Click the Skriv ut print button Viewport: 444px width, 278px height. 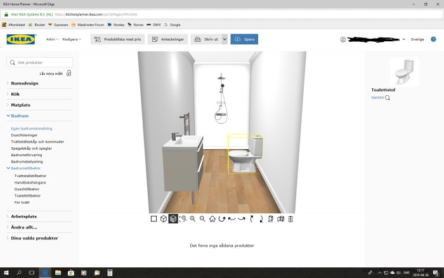click(206, 39)
